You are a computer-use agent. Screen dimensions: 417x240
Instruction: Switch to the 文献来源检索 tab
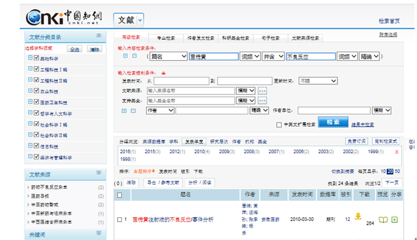[306, 38]
